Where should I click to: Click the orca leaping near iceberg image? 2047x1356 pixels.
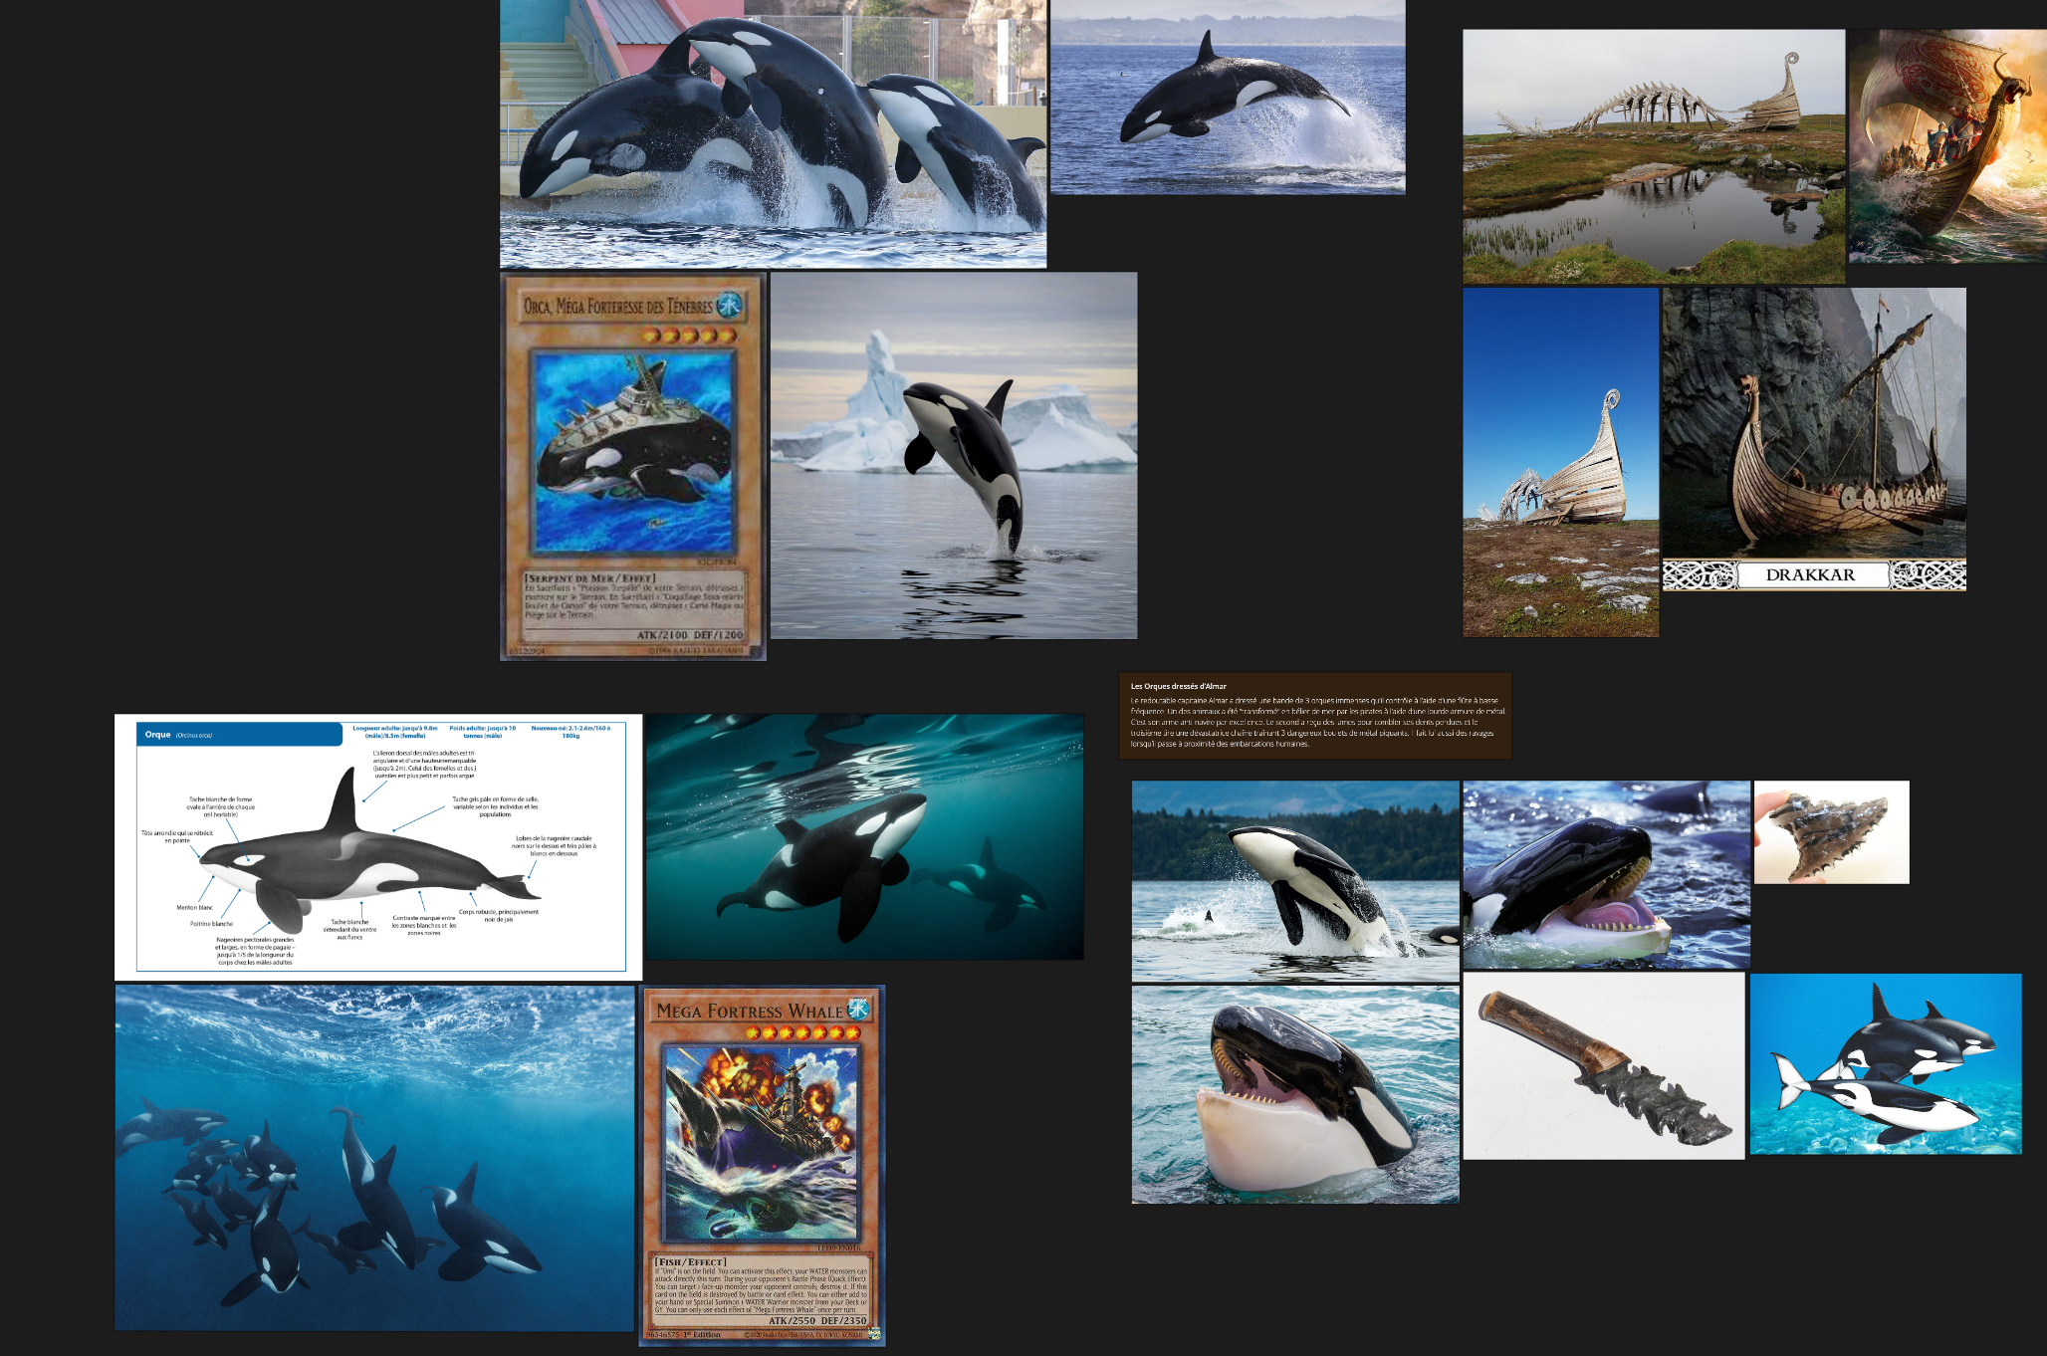(954, 455)
